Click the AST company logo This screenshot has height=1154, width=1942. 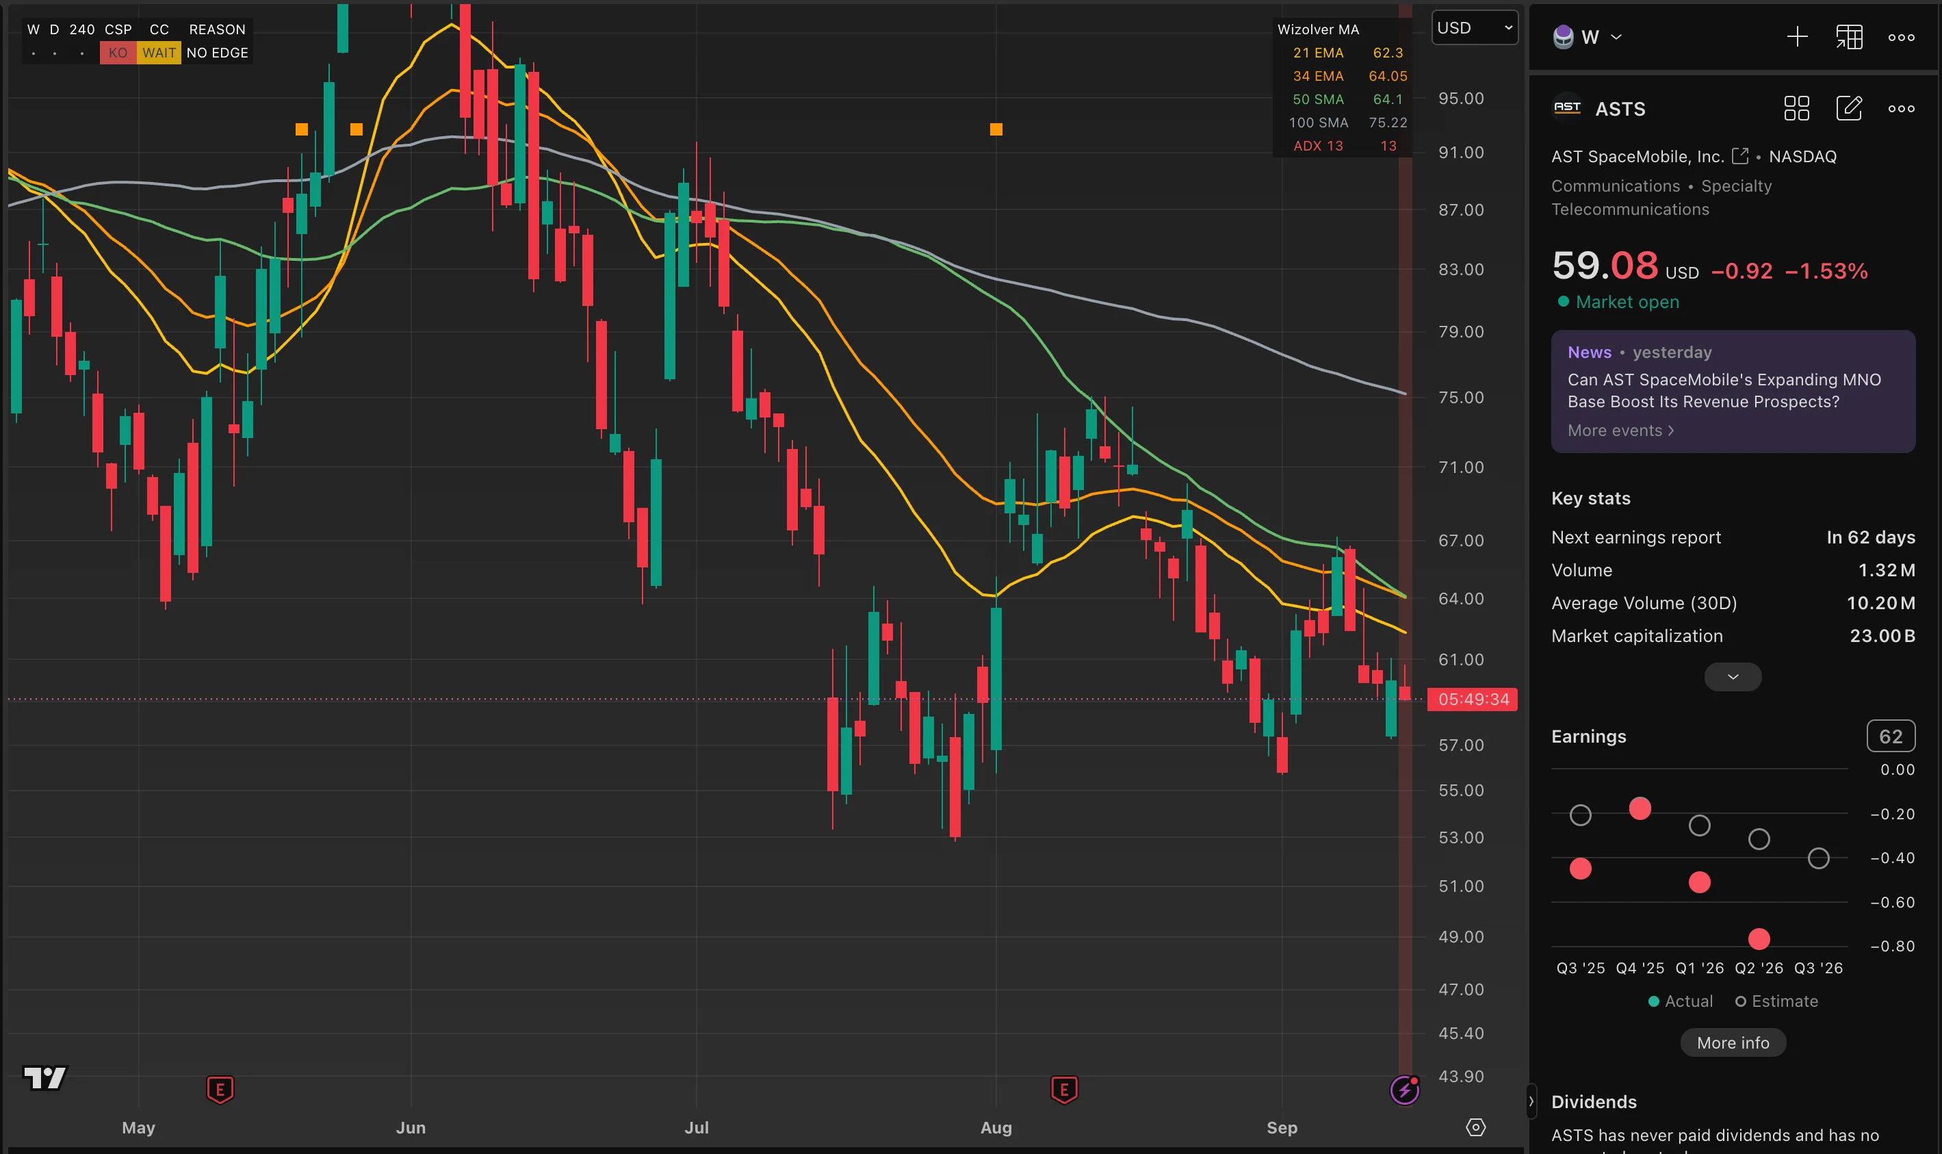click(1566, 108)
